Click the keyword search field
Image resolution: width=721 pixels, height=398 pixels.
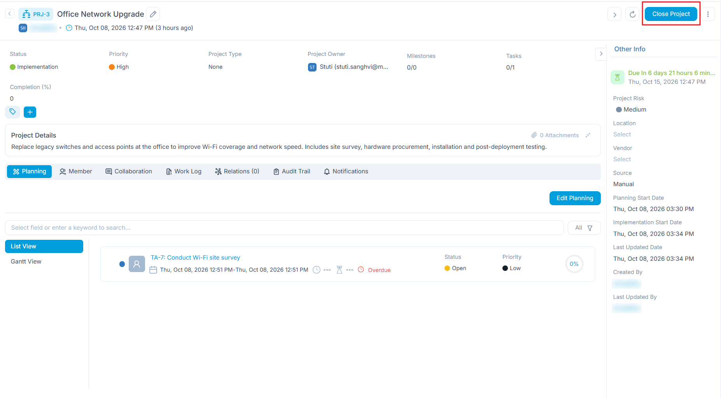(284, 228)
